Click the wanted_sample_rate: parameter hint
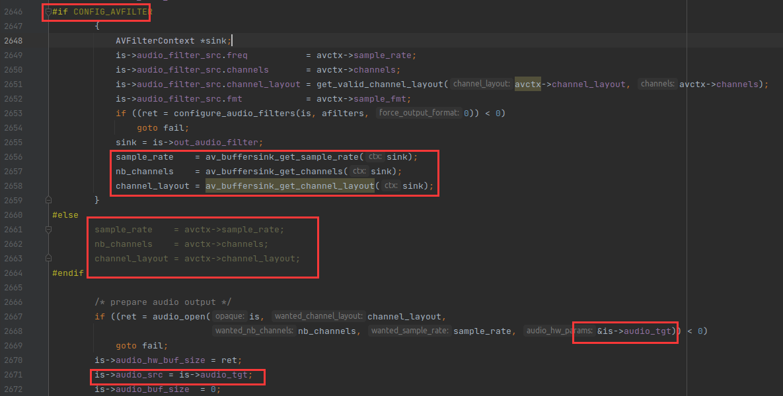This screenshot has height=396, width=783. 409,331
